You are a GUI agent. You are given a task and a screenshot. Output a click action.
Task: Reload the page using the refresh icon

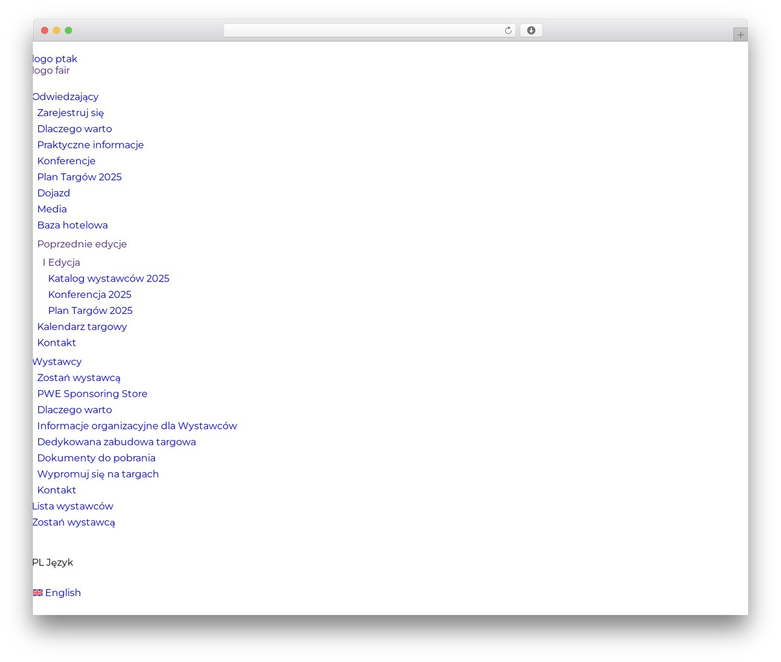(x=508, y=31)
